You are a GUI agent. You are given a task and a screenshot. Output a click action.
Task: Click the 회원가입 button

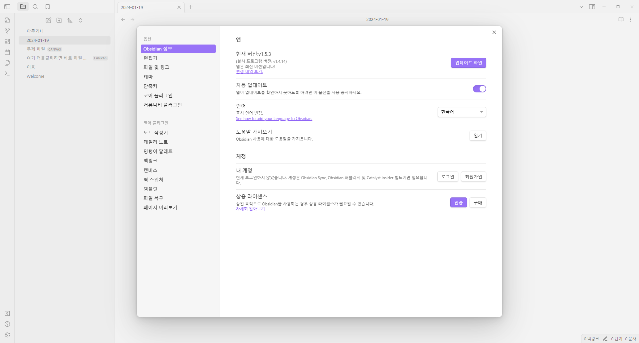pyautogui.click(x=474, y=177)
